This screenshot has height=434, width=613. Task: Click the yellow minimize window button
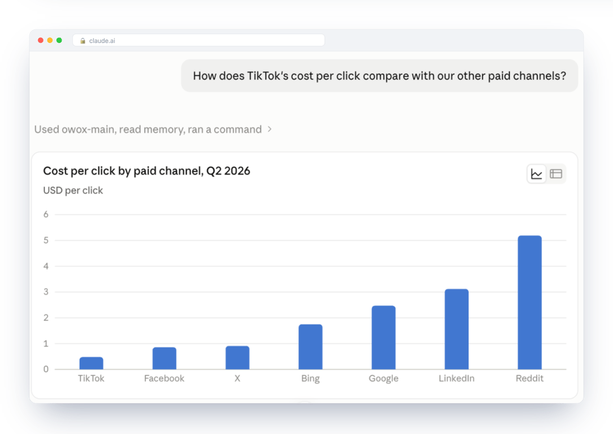50,40
